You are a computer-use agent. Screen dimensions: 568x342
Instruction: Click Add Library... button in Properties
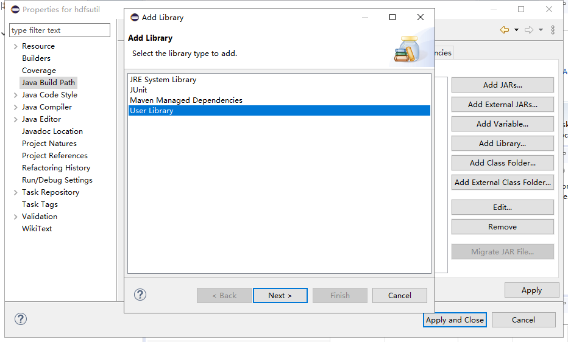[x=502, y=144]
